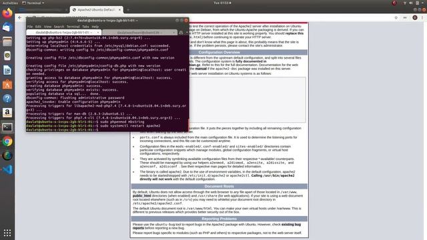Close the first blurred Chrome tab
This screenshot has height=240, width=427.
coord(66,10)
